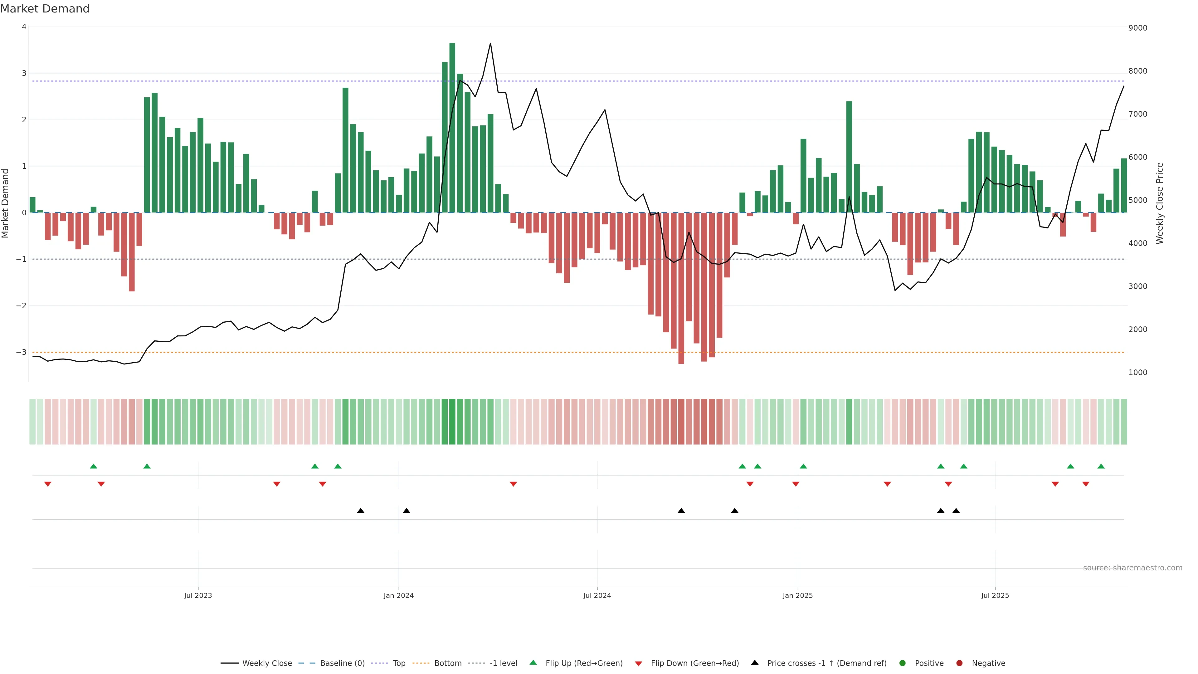This screenshot has height=674, width=1198.
Task: Click the Jan 2025 axis label
Action: pos(798,595)
